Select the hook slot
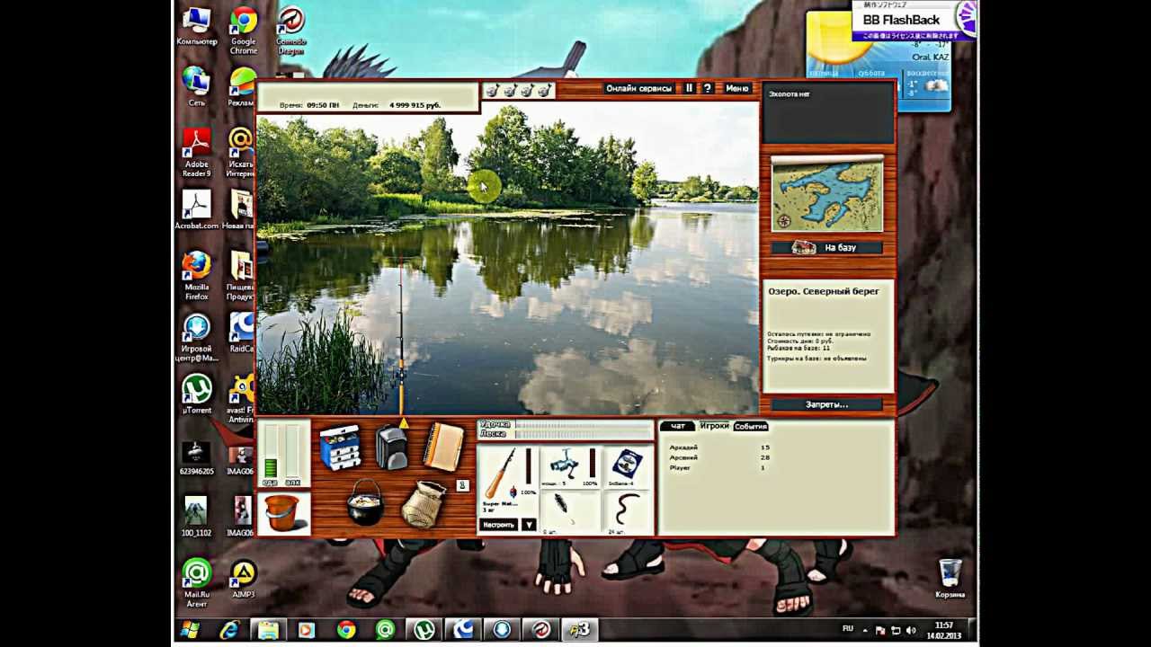Screen dimensions: 1151x647 click(x=569, y=513)
